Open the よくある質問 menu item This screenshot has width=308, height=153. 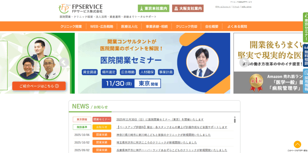[237, 26]
